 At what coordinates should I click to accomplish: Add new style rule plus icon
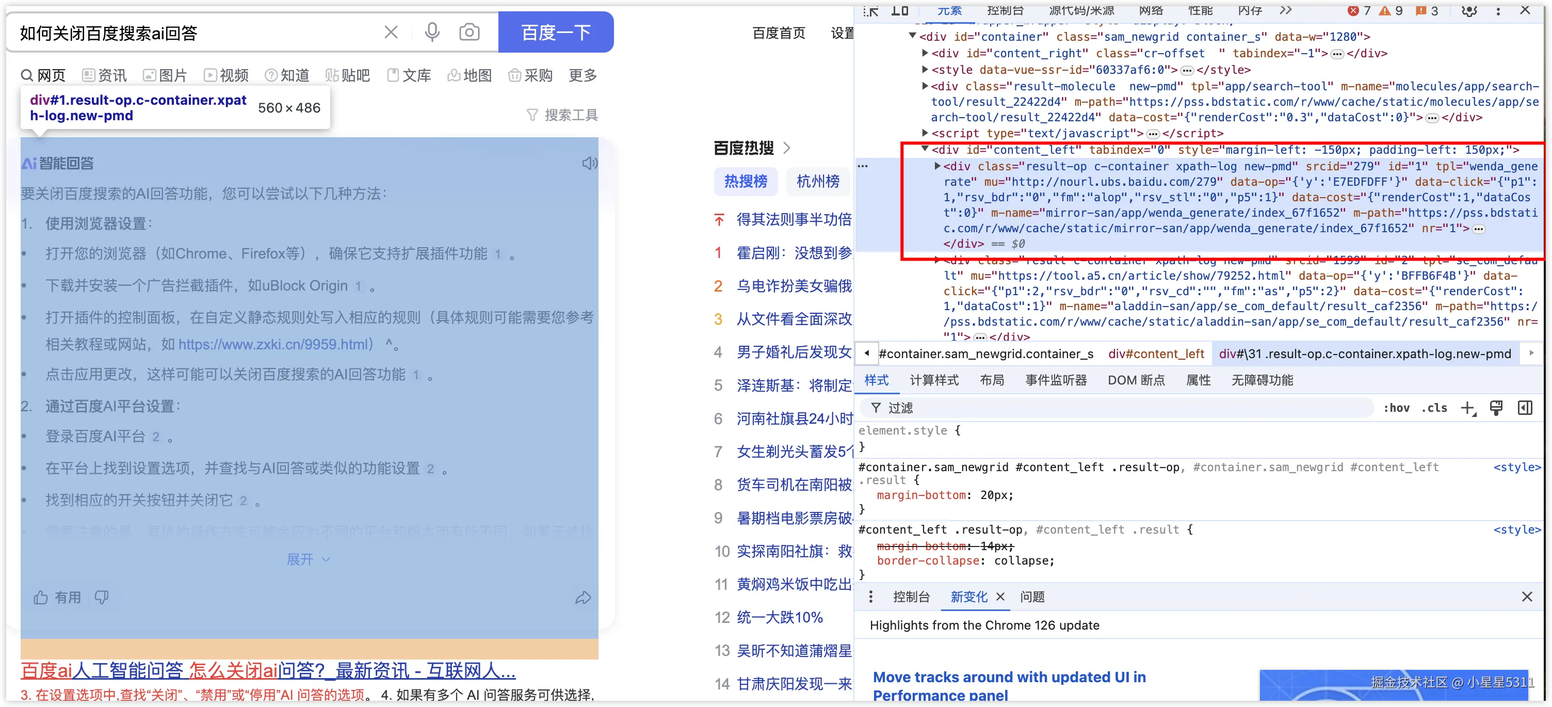pyautogui.click(x=1468, y=408)
